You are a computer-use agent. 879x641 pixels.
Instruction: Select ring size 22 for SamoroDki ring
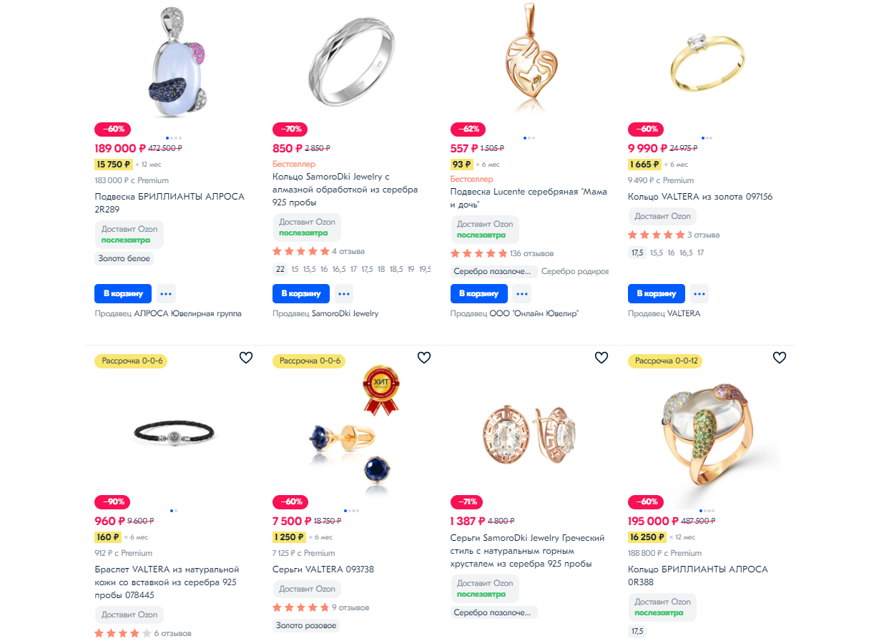[280, 270]
